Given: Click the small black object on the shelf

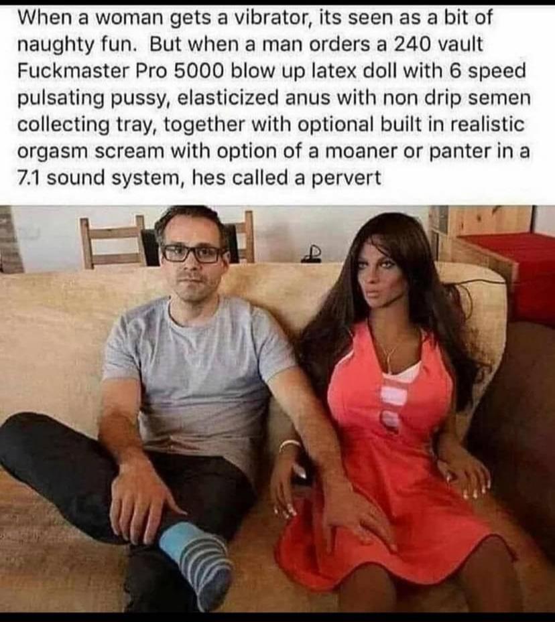Looking at the screenshot, I should (x=312, y=255).
